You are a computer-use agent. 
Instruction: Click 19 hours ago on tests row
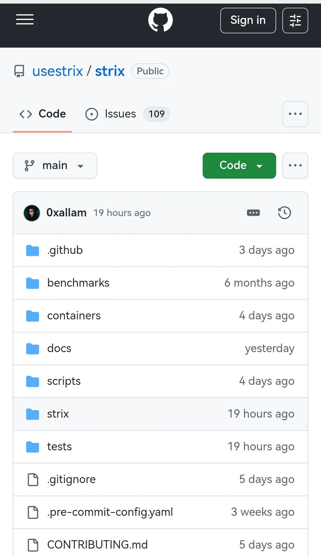pos(261,447)
